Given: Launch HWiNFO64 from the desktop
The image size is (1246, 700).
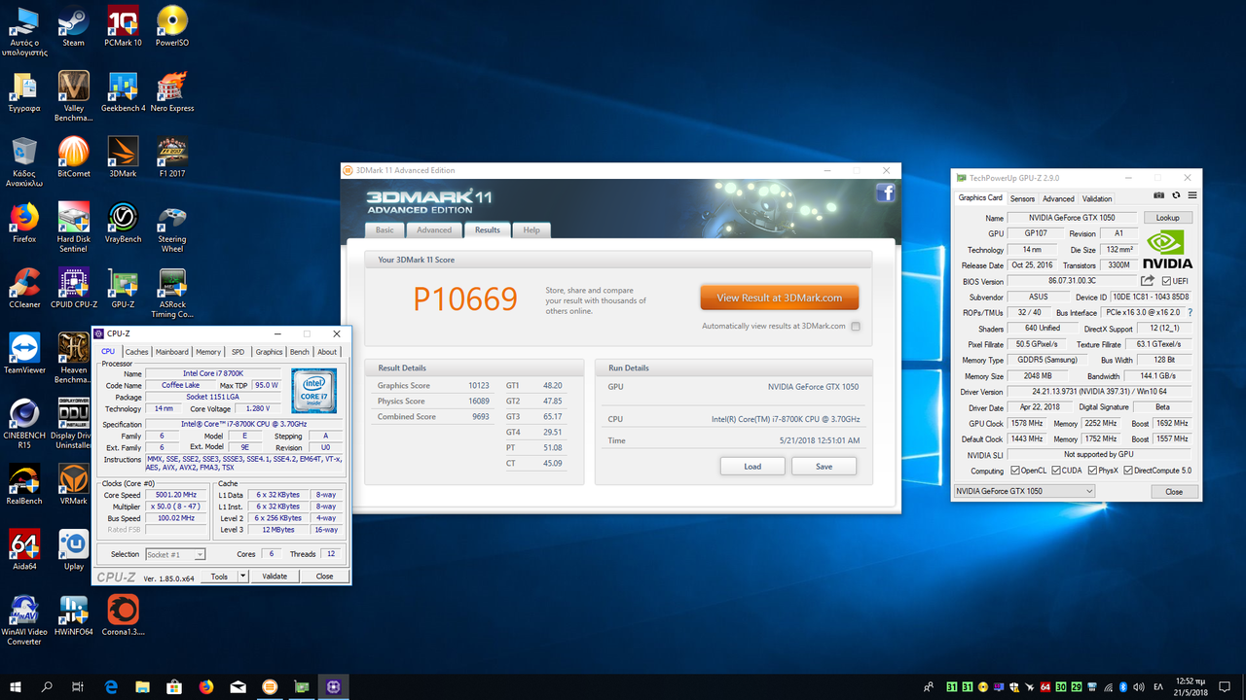Looking at the screenshot, I should click(x=73, y=617).
